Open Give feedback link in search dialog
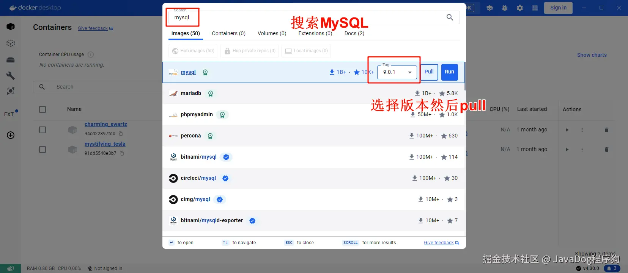628x273 pixels. tap(441, 243)
